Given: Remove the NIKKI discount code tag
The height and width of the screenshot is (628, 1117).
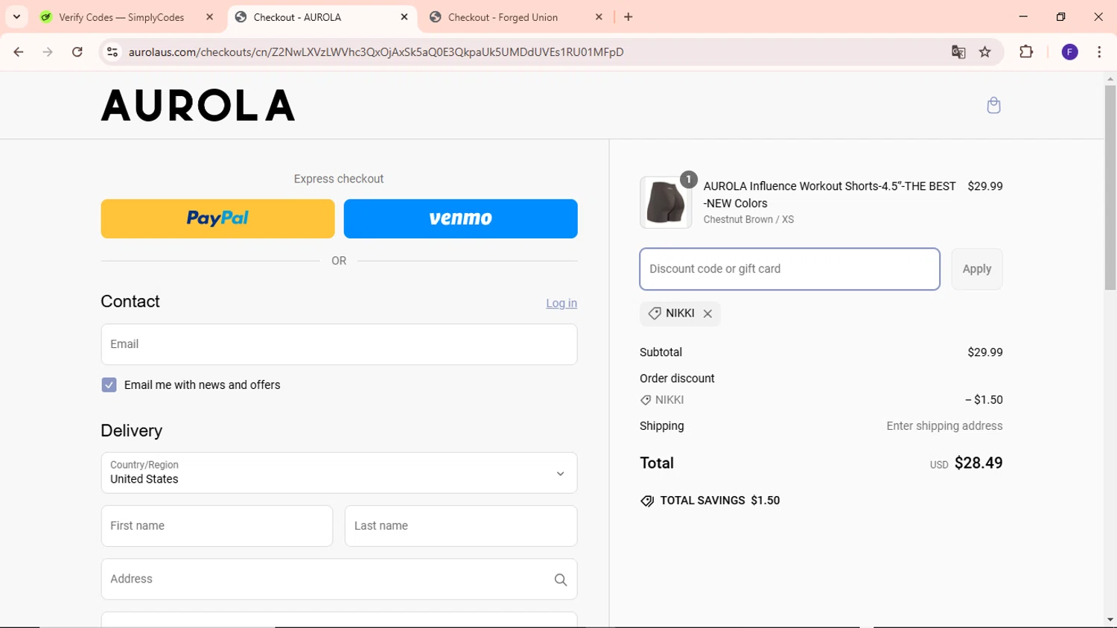Looking at the screenshot, I should (x=707, y=314).
